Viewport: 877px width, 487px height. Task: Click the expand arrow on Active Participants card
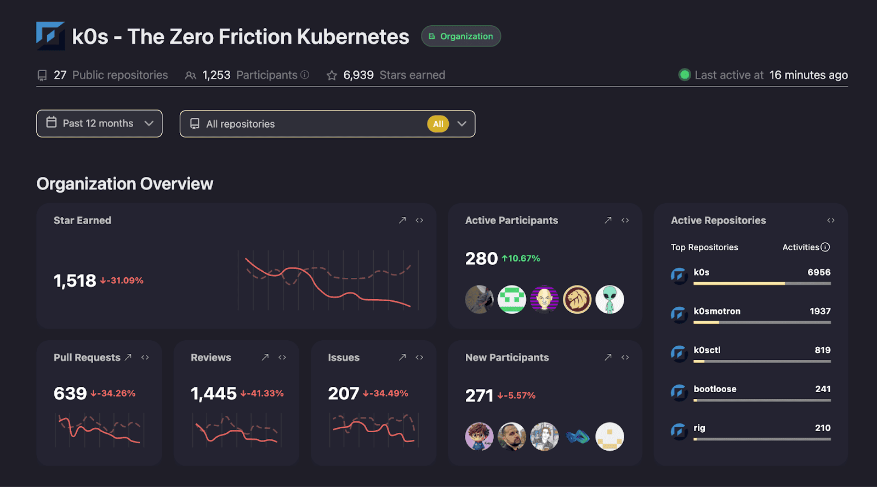pos(607,220)
